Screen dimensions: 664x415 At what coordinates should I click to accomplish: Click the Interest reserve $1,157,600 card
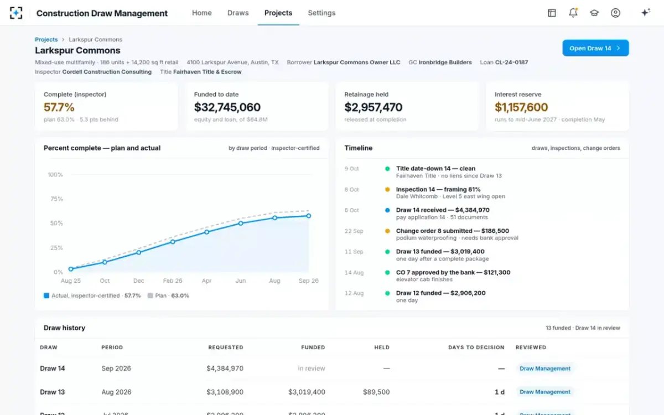[x=557, y=107]
